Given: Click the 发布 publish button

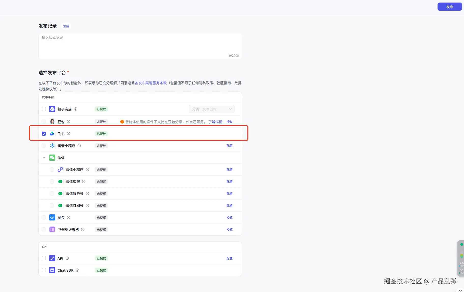Looking at the screenshot, I should pos(449,7).
